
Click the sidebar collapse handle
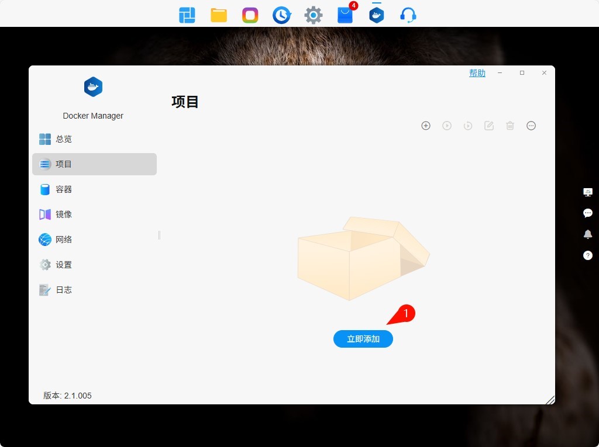[x=159, y=235]
